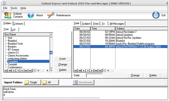Select the Date sort tab

click(77, 23)
